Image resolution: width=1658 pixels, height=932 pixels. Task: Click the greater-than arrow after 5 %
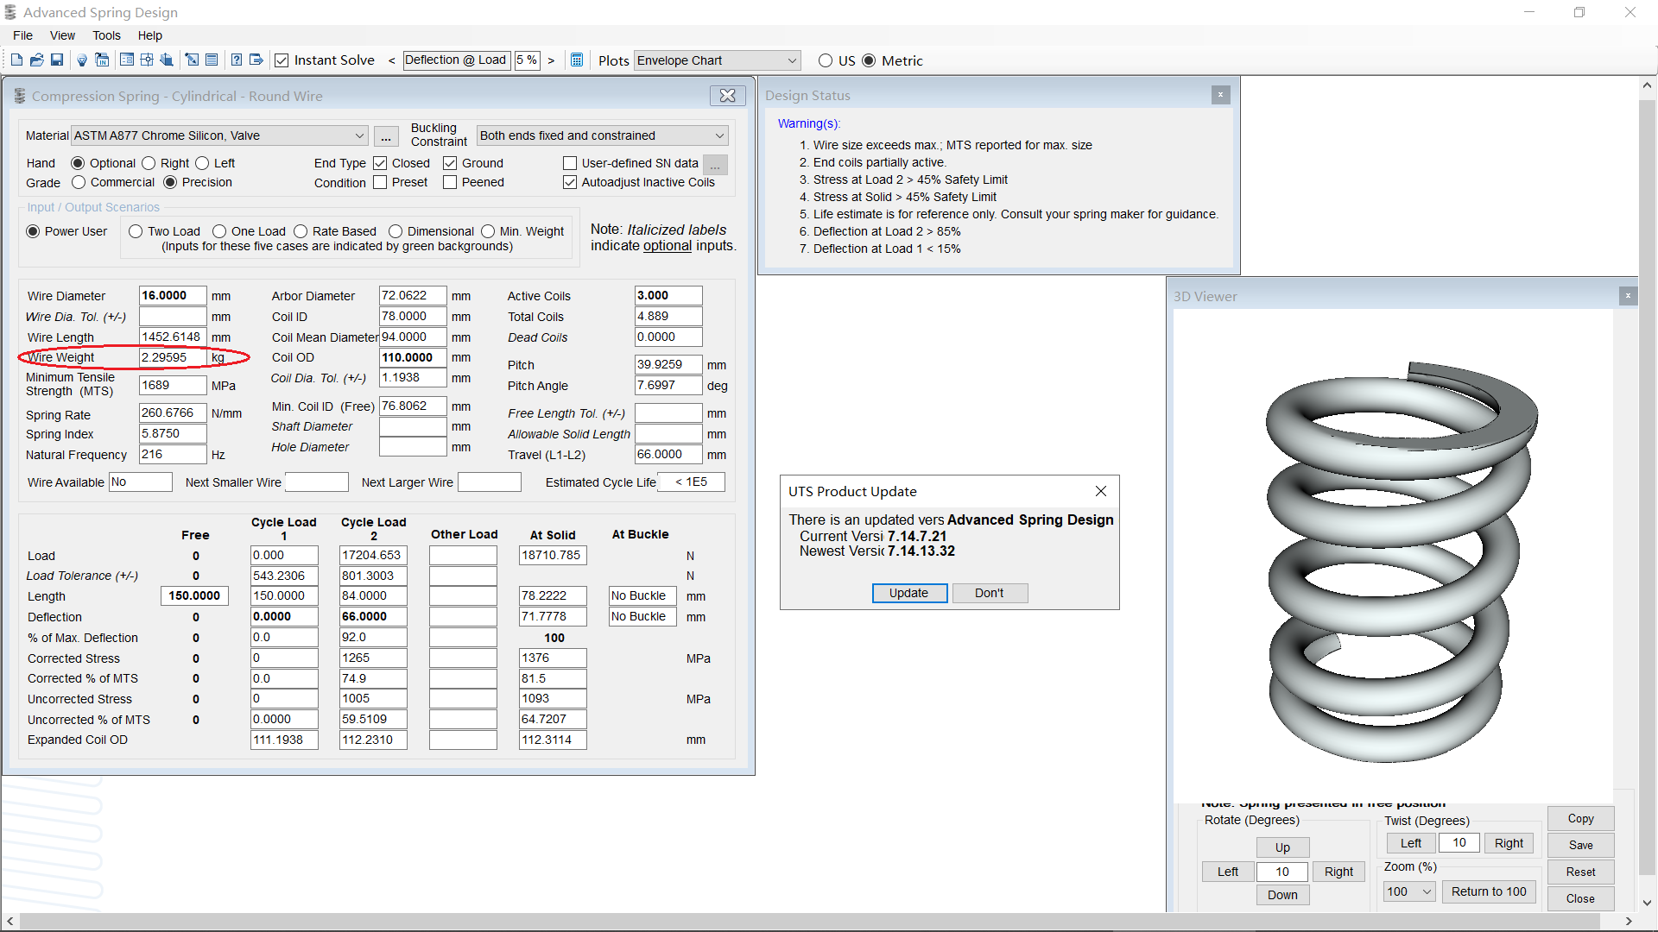(x=551, y=60)
